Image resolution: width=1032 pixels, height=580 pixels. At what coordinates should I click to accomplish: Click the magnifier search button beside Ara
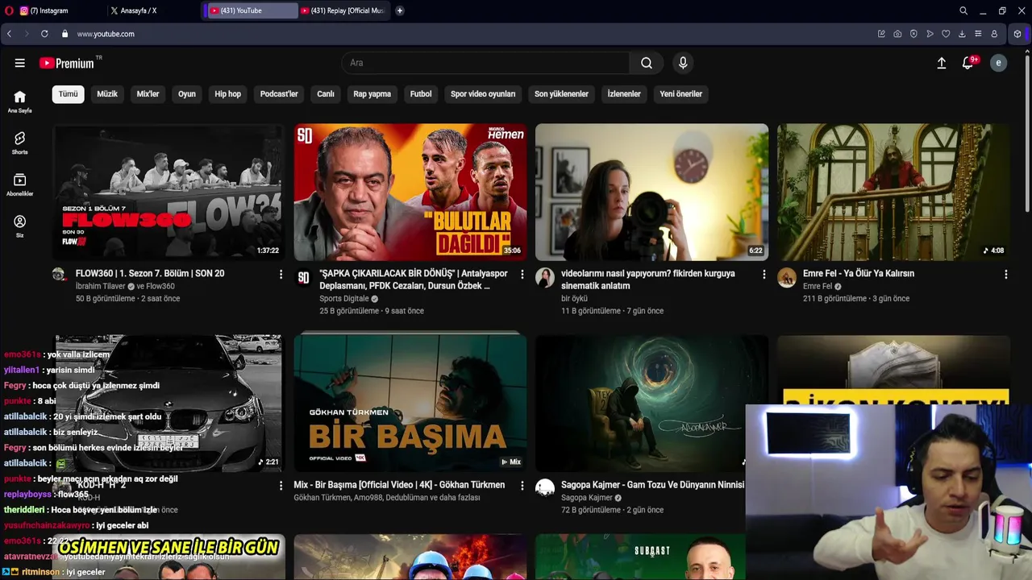(x=647, y=63)
